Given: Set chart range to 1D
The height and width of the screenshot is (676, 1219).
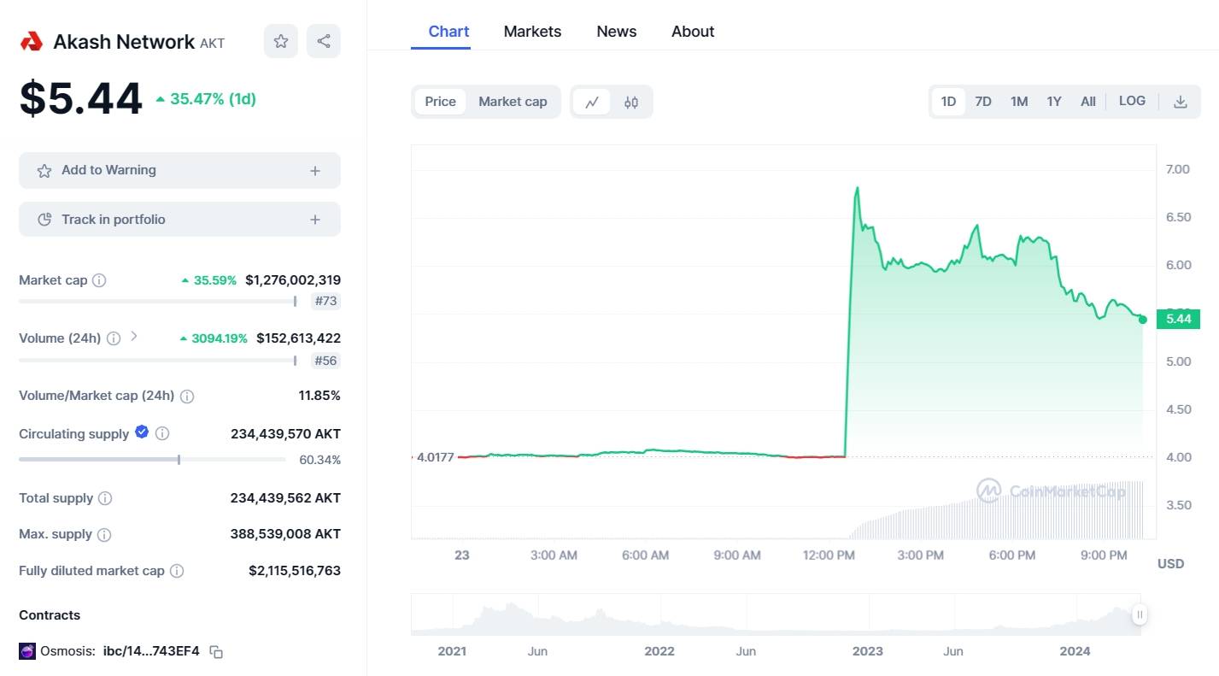Looking at the screenshot, I should (948, 102).
